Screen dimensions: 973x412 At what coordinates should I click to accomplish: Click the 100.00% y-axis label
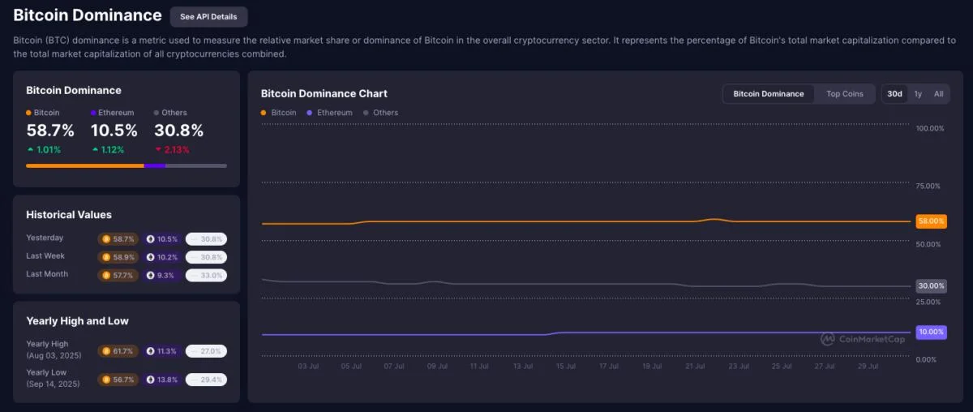click(x=929, y=128)
